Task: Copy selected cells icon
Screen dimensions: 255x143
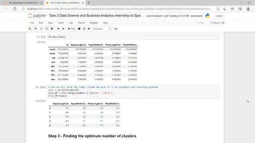Action: pos(47,29)
